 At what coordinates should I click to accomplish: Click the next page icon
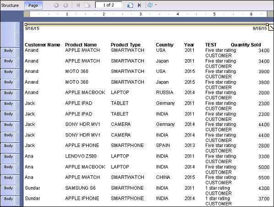click(x=130, y=5)
